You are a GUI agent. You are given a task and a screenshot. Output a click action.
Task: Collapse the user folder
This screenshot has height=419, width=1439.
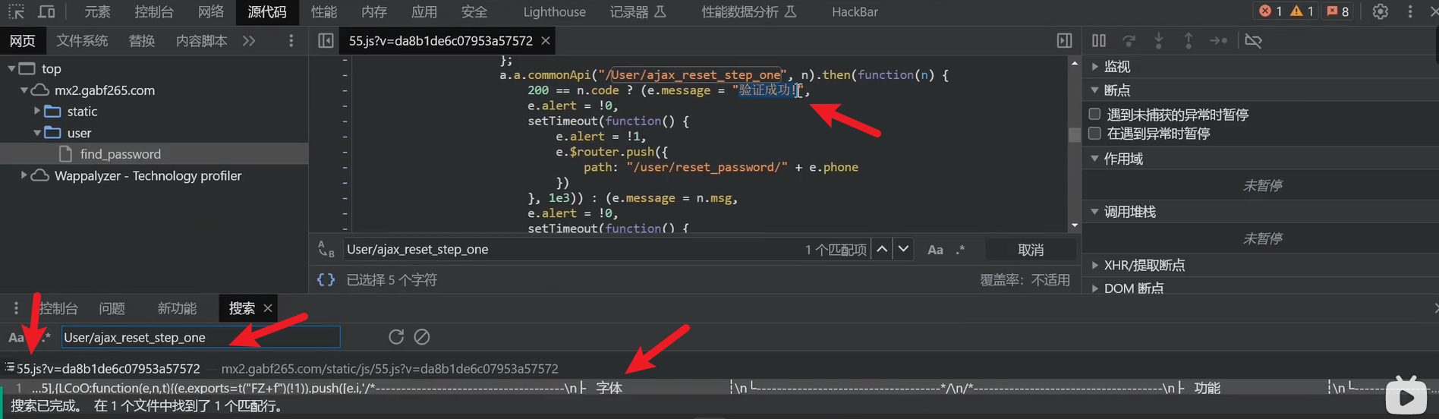[x=37, y=133]
